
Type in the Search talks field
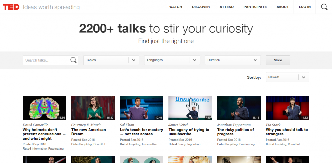[x=46, y=60]
